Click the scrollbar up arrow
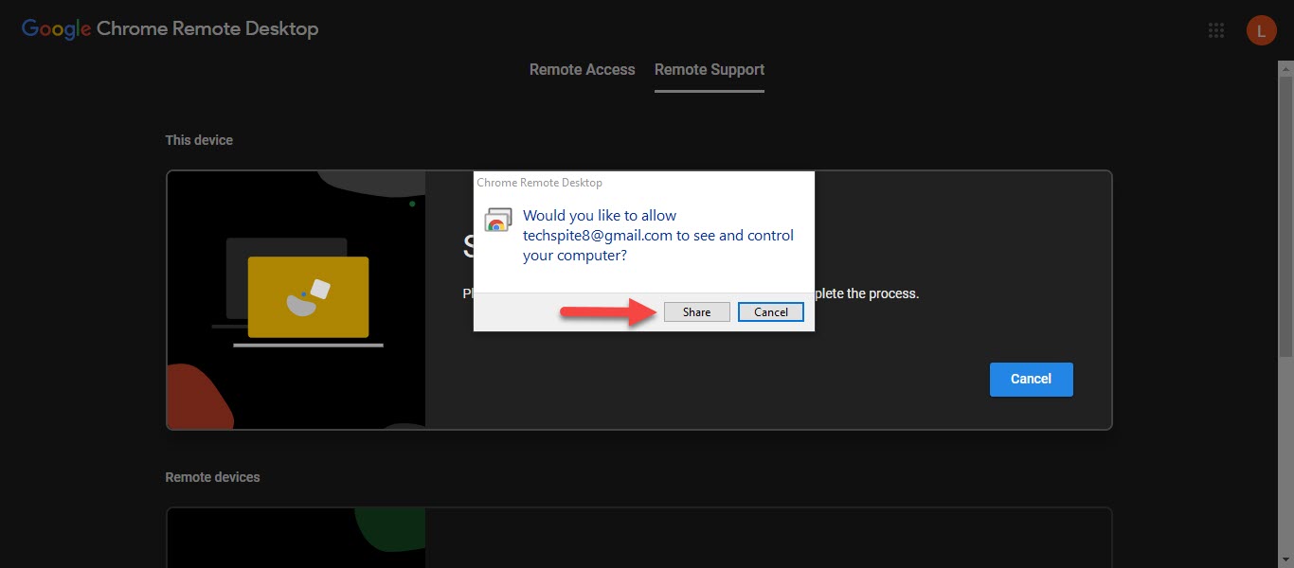This screenshot has height=568, width=1294. click(1285, 67)
